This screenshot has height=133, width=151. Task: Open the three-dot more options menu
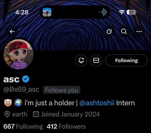coord(139,32)
